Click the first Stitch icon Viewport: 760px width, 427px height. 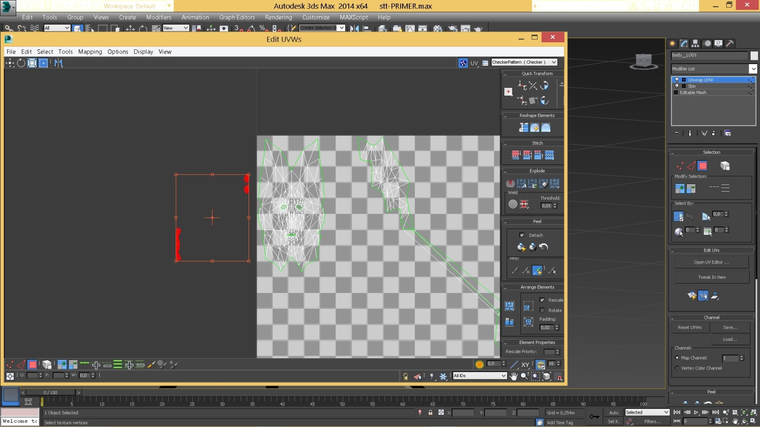[516, 155]
